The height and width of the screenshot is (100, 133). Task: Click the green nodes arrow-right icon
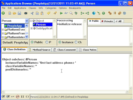82,13
